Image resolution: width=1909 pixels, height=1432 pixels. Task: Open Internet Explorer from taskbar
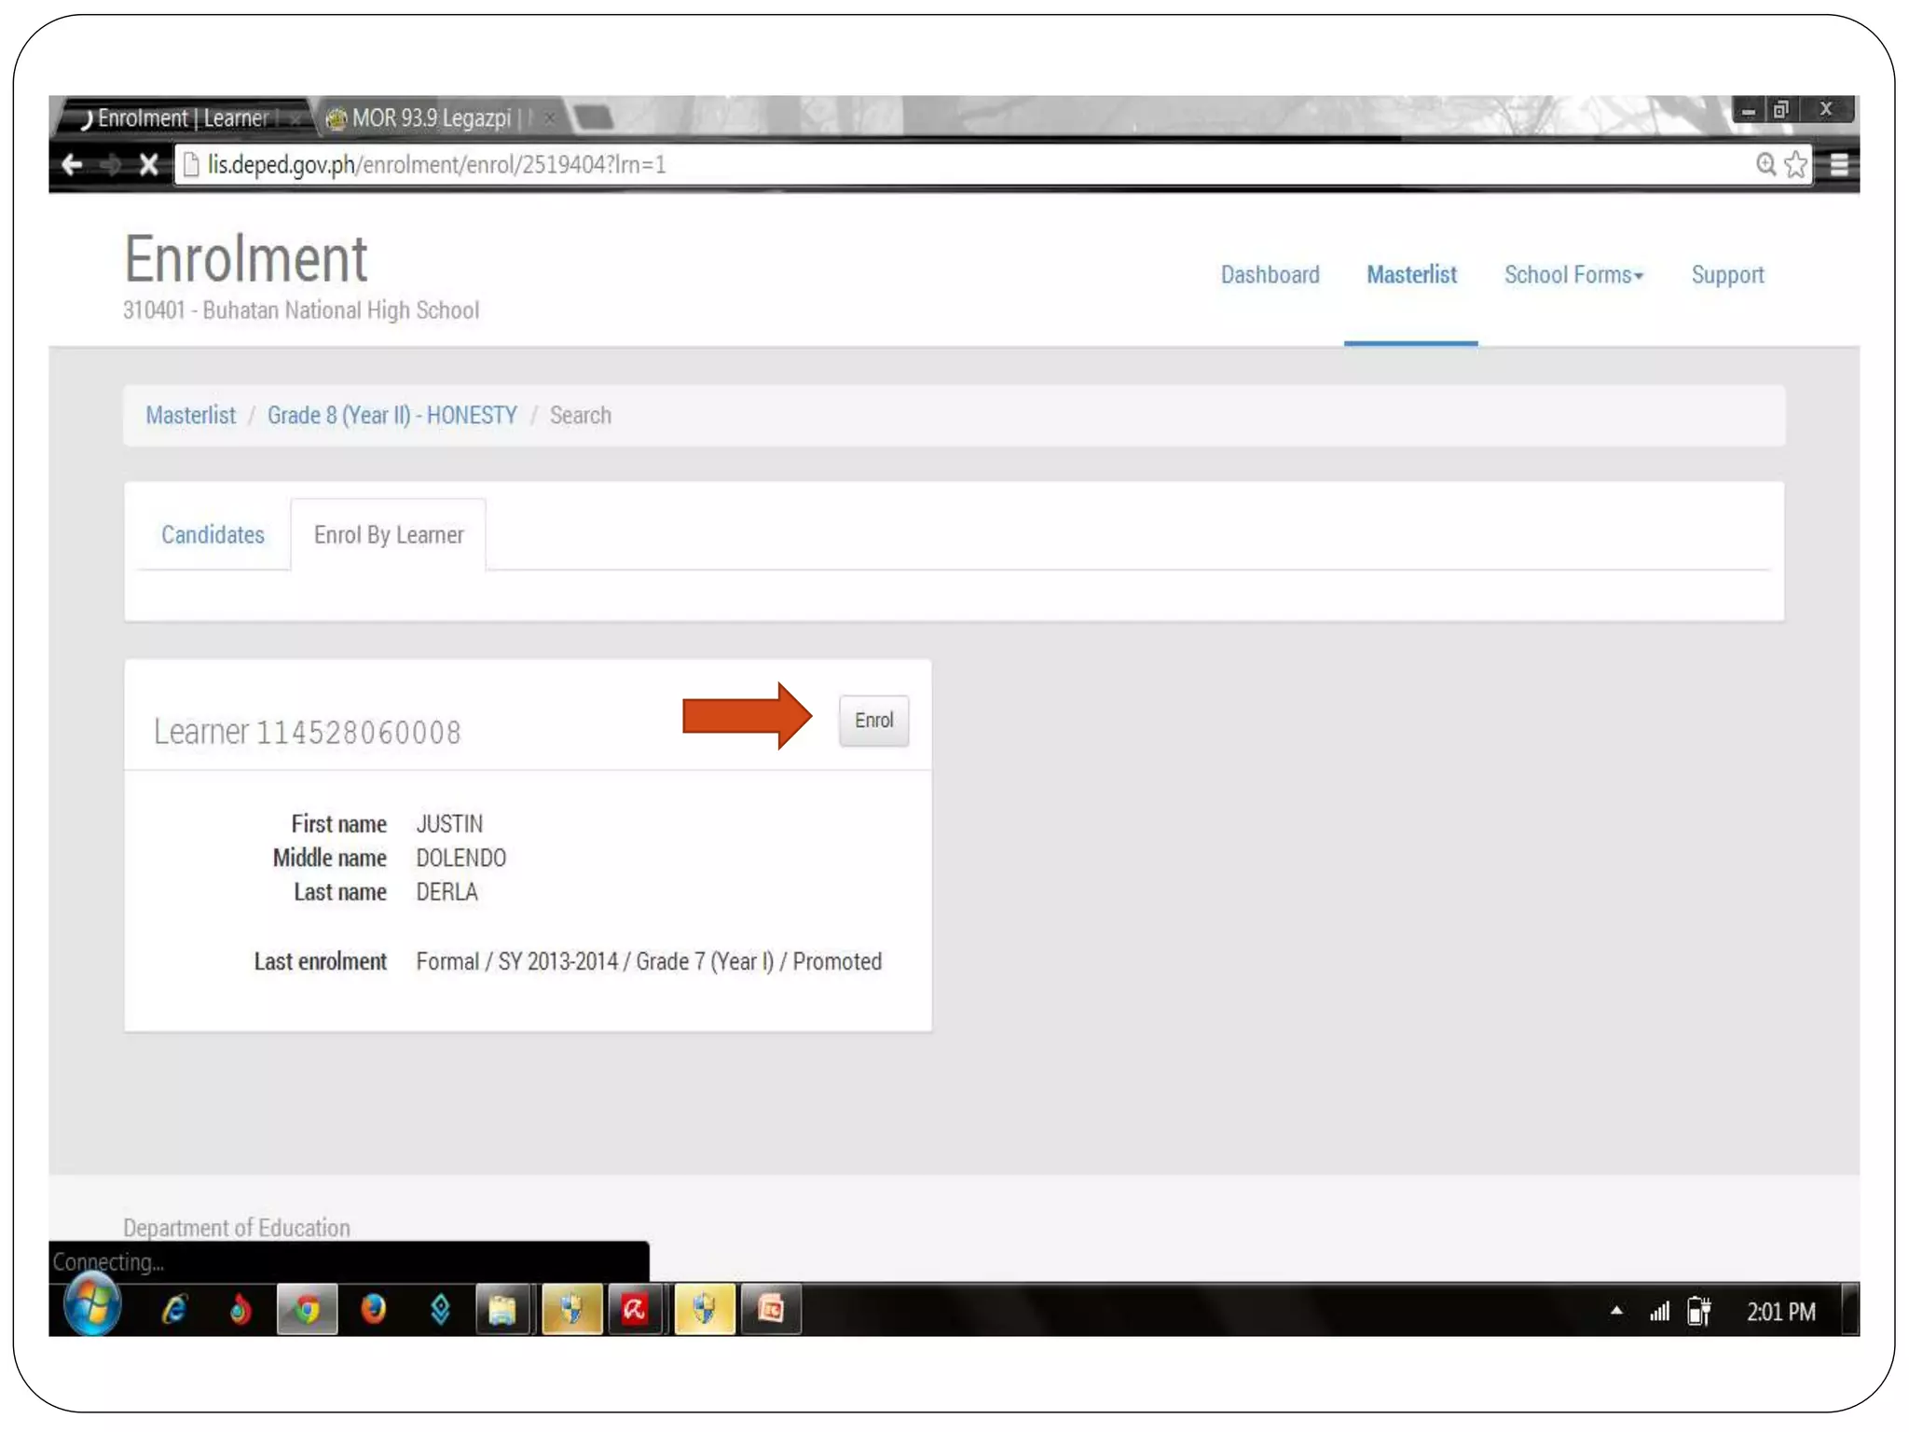click(174, 1310)
